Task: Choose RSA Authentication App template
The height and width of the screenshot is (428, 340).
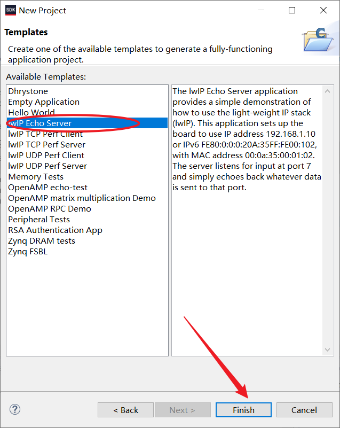Action: pyautogui.click(x=55, y=230)
